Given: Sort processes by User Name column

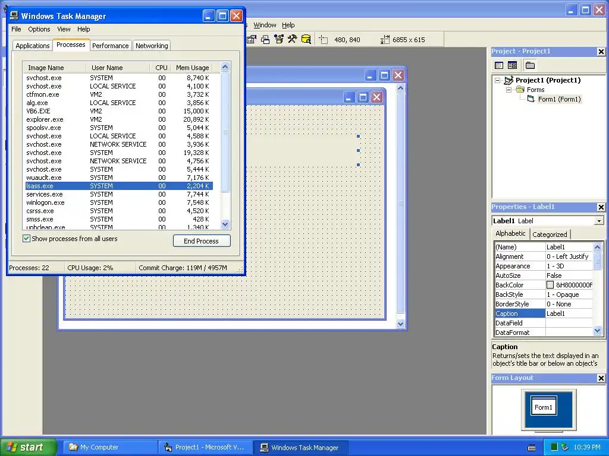Looking at the screenshot, I should [118, 68].
